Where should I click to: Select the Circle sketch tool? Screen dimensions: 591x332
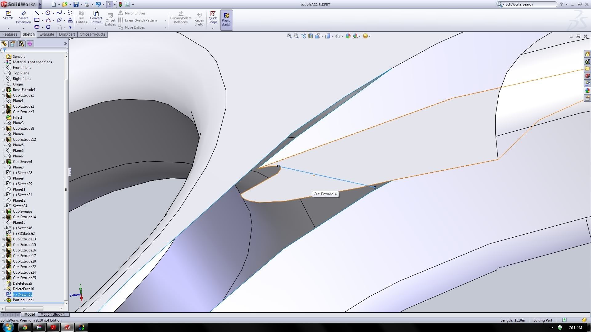click(48, 13)
